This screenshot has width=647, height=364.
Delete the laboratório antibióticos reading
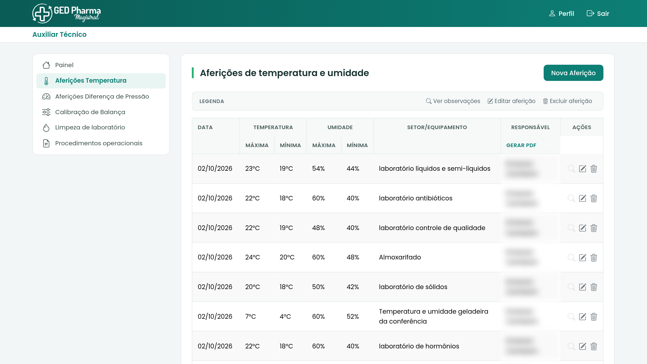(594, 198)
